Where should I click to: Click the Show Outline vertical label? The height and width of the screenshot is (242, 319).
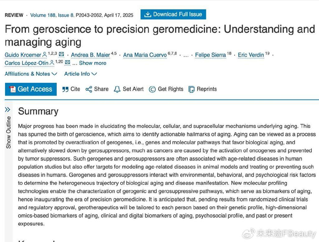pos(8,132)
